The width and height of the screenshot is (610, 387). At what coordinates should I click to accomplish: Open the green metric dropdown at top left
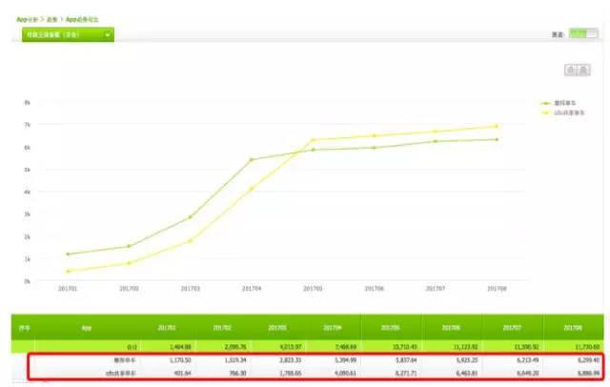(x=68, y=34)
